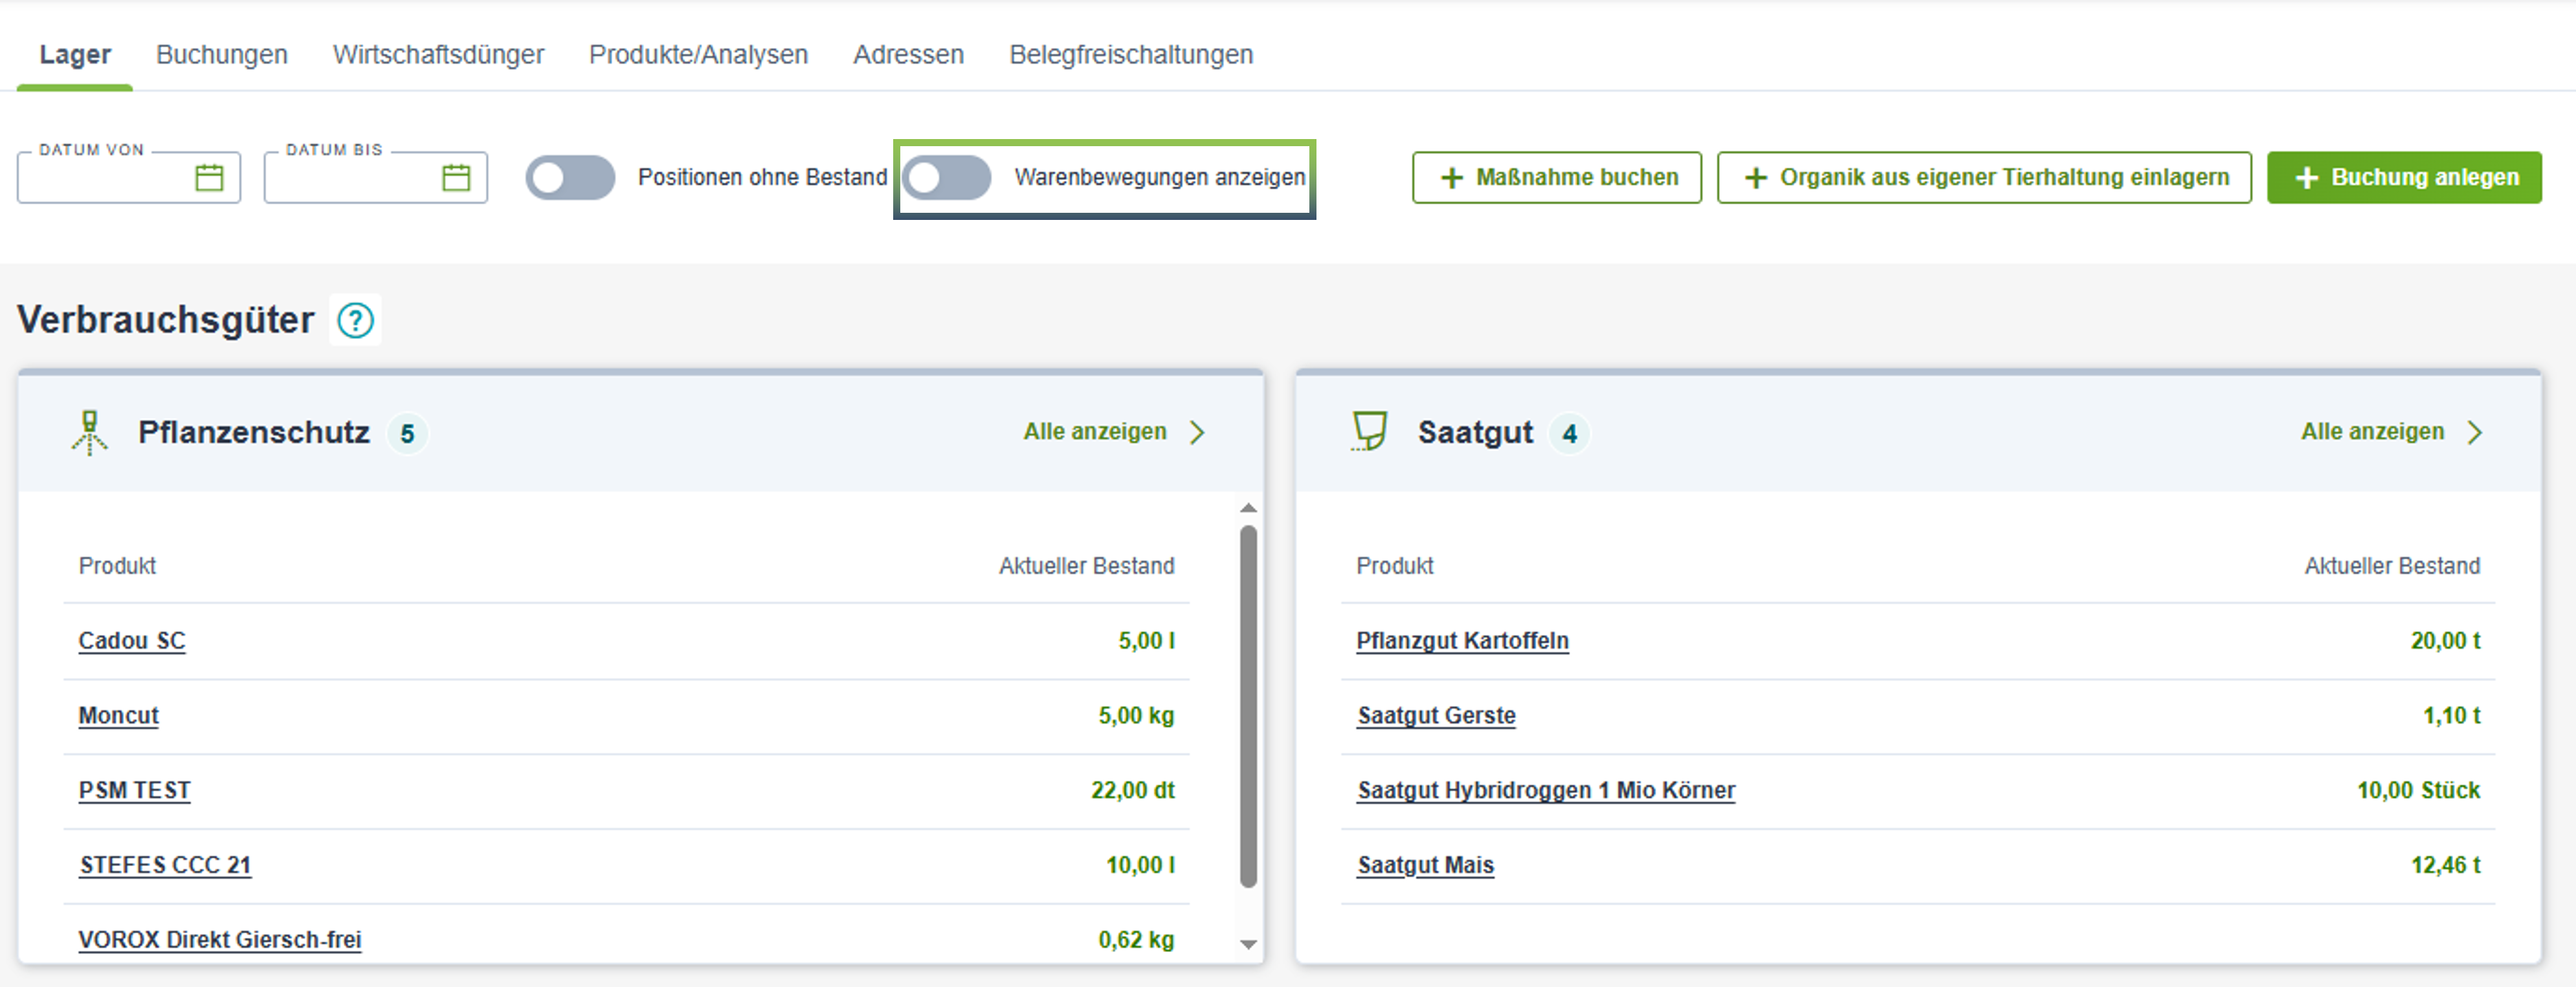The image size is (2576, 987).
Task: Open the Wirtschaftsdünger tab
Action: click(438, 54)
